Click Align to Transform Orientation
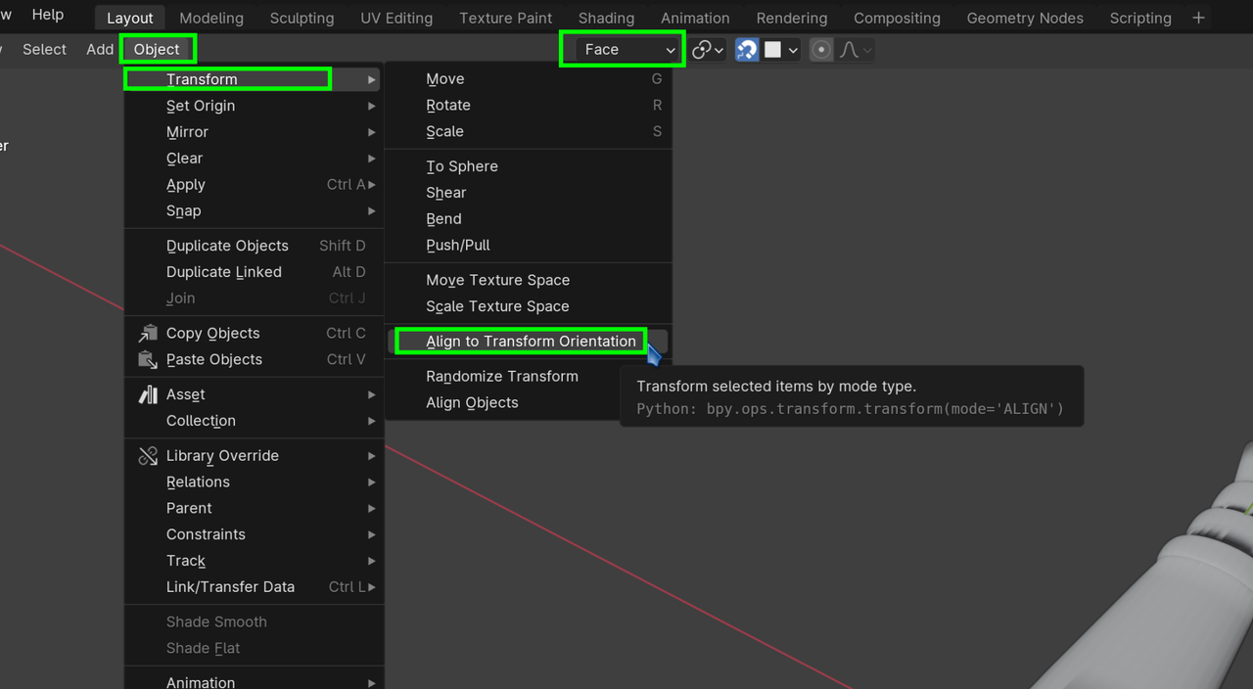The width and height of the screenshot is (1253, 689). [529, 342]
